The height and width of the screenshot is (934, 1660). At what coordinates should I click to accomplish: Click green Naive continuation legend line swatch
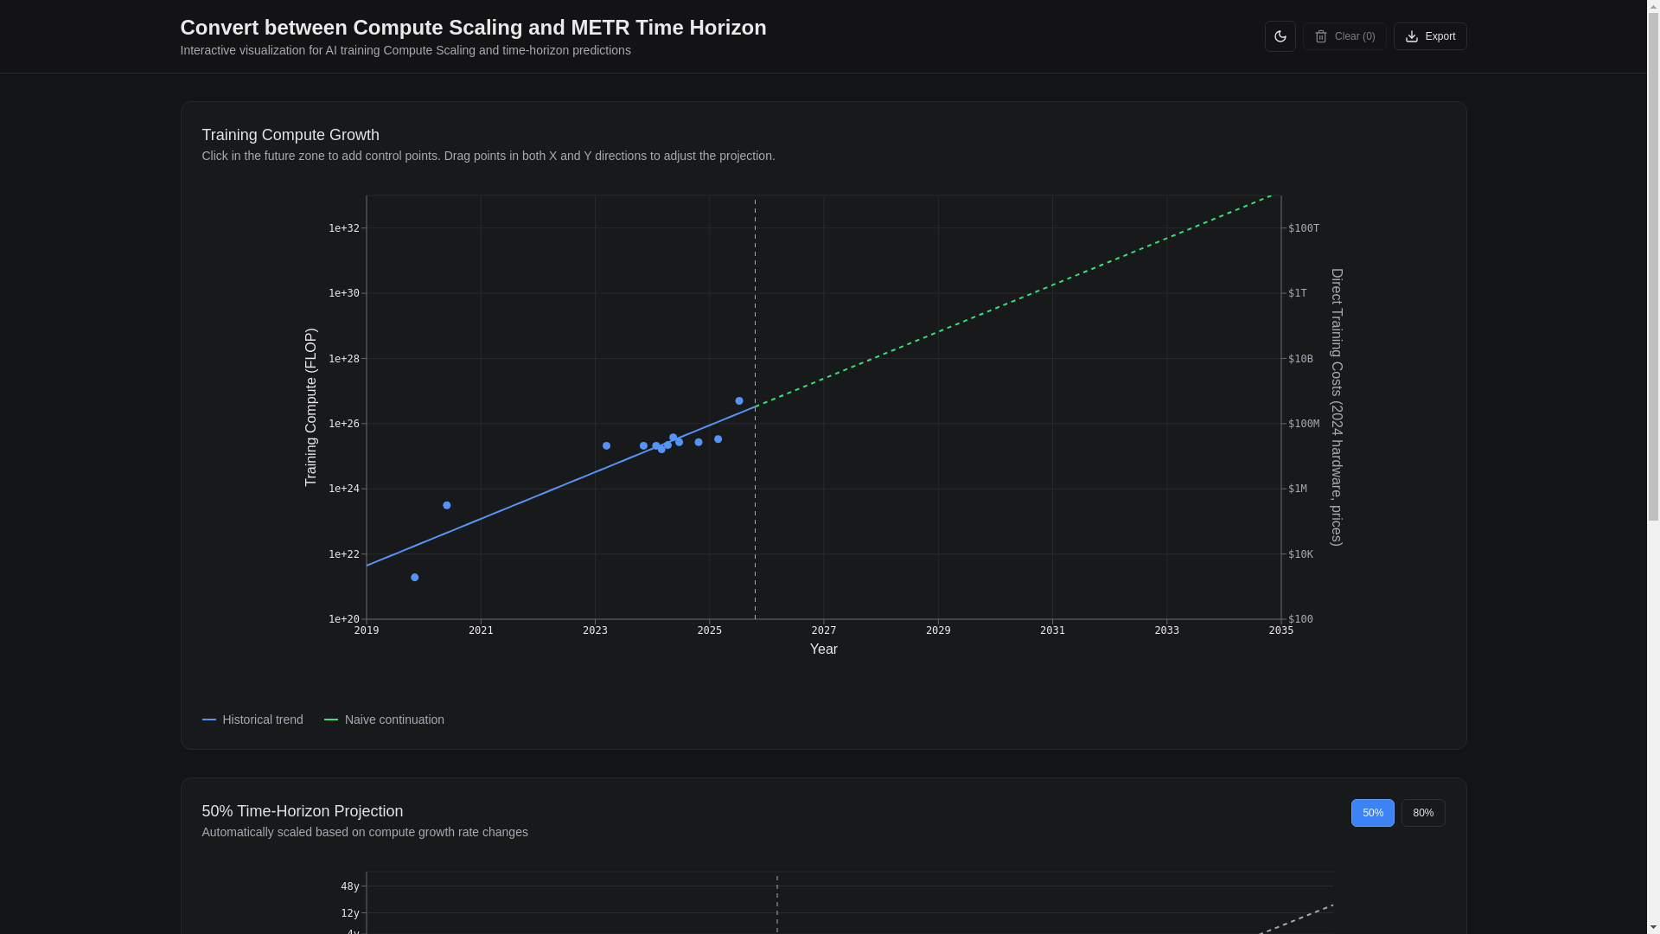pyautogui.click(x=331, y=720)
